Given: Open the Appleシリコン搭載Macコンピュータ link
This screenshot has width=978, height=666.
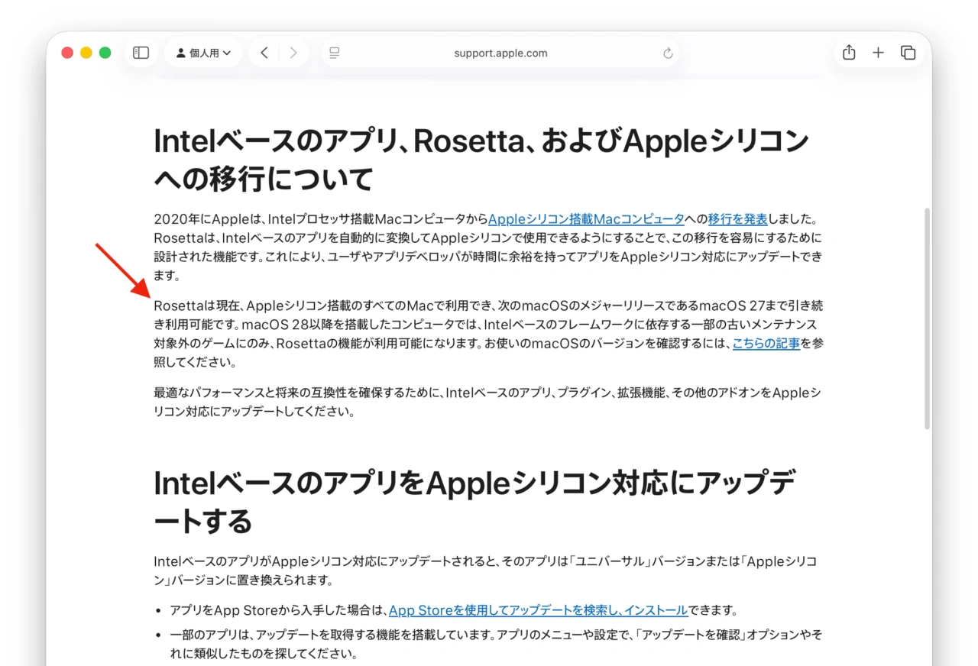Looking at the screenshot, I should click(587, 219).
